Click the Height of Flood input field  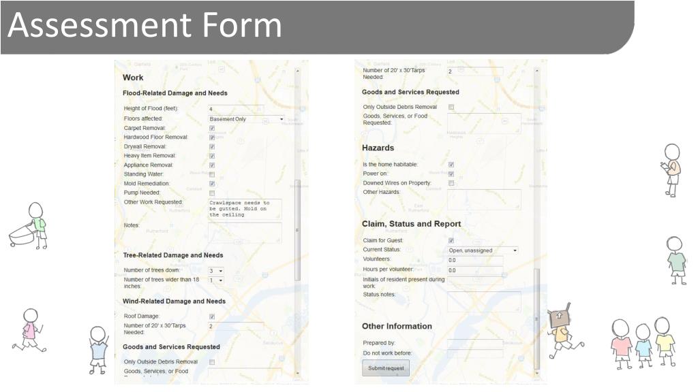(x=235, y=109)
